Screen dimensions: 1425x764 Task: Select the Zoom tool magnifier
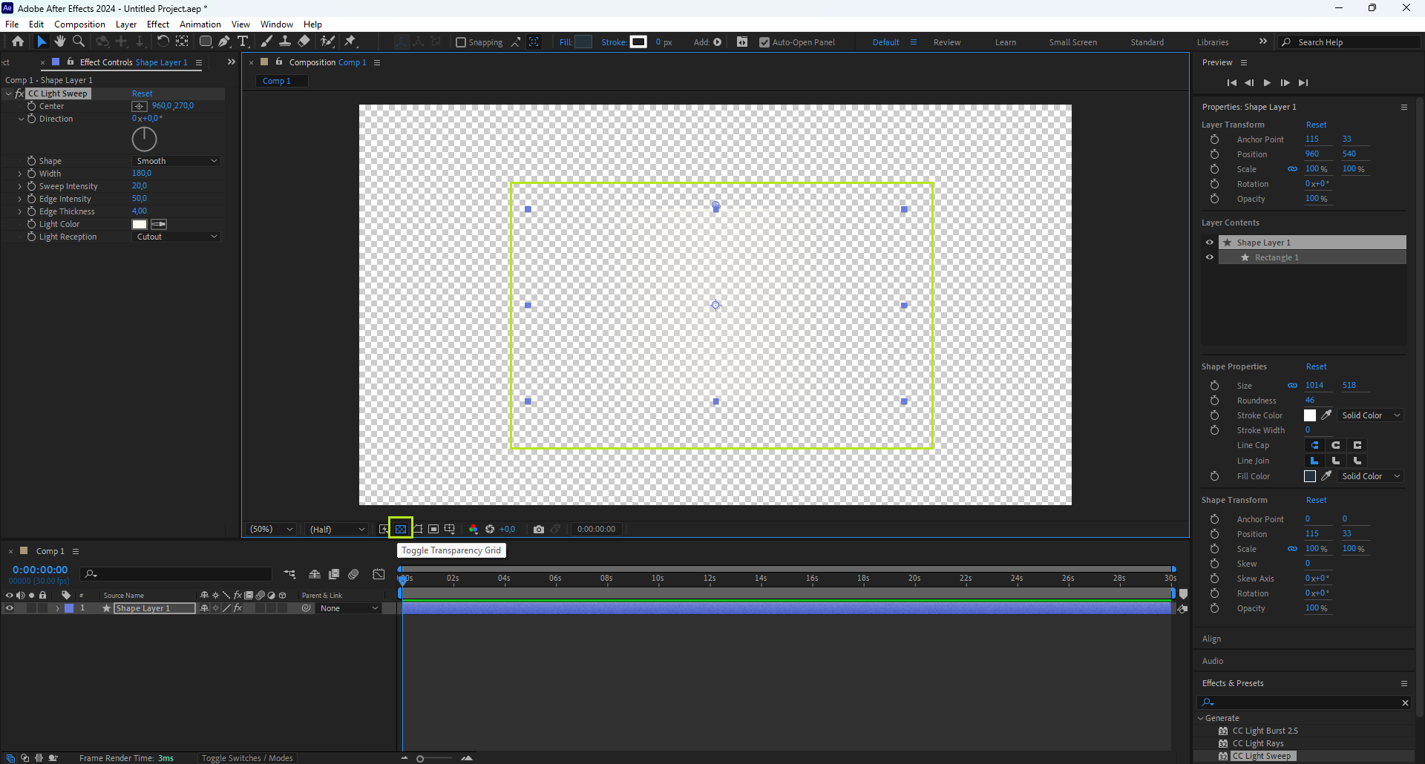[79, 42]
